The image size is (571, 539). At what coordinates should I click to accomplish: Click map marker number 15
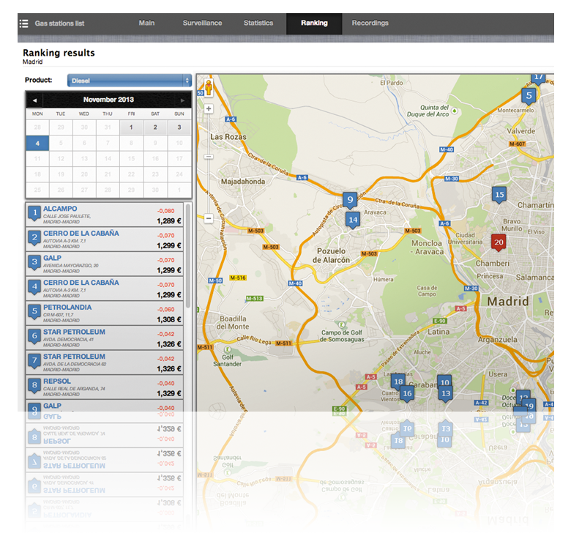[499, 195]
